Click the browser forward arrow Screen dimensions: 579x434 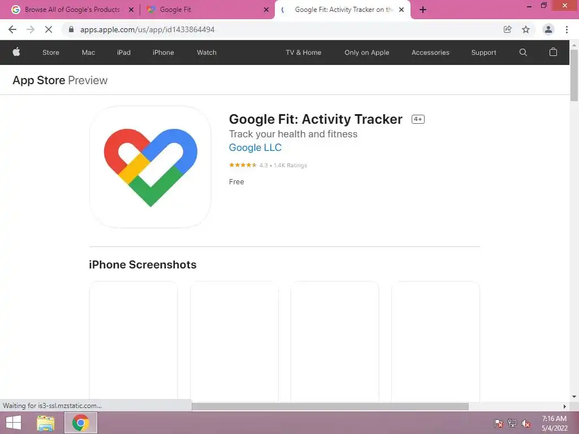tap(31, 29)
